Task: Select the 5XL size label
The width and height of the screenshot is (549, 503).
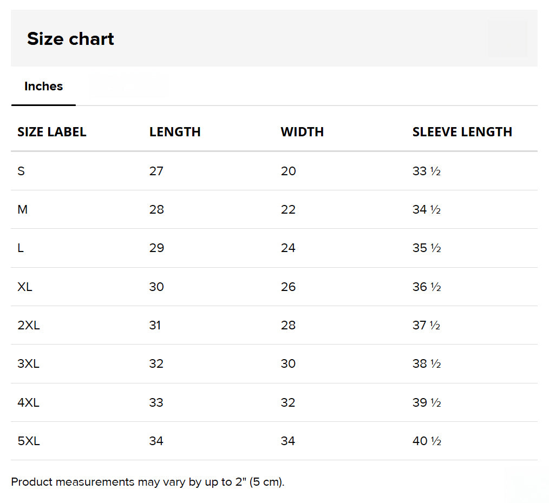Action: point(28,441)
